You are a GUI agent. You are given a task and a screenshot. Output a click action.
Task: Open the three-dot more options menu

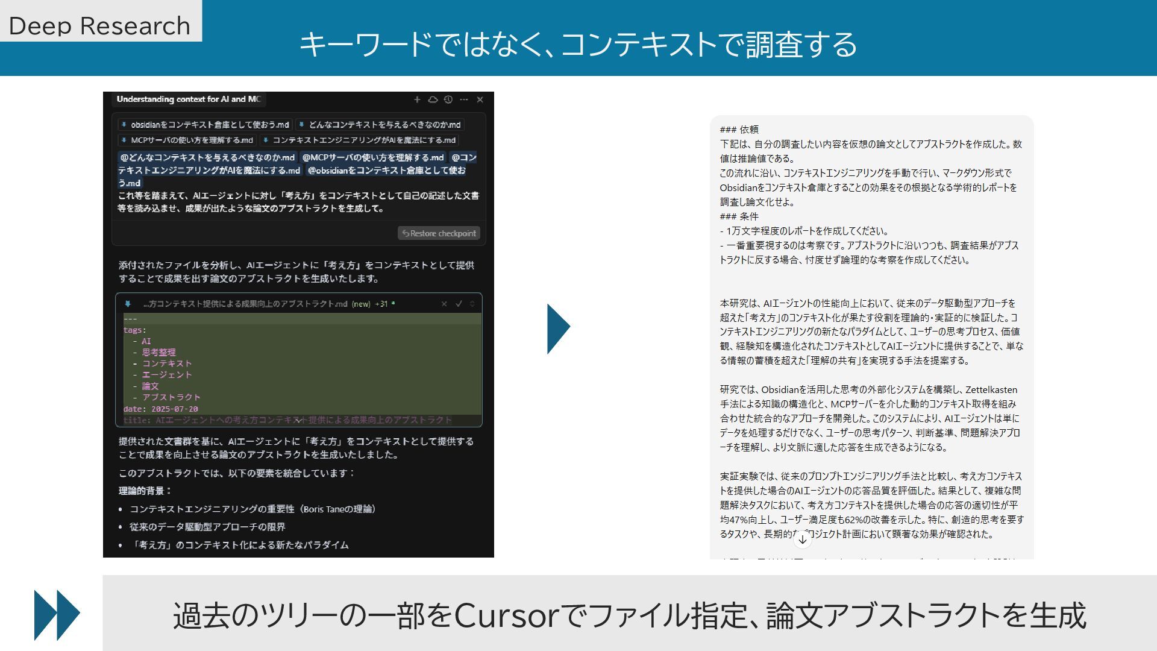click(463, 99)
